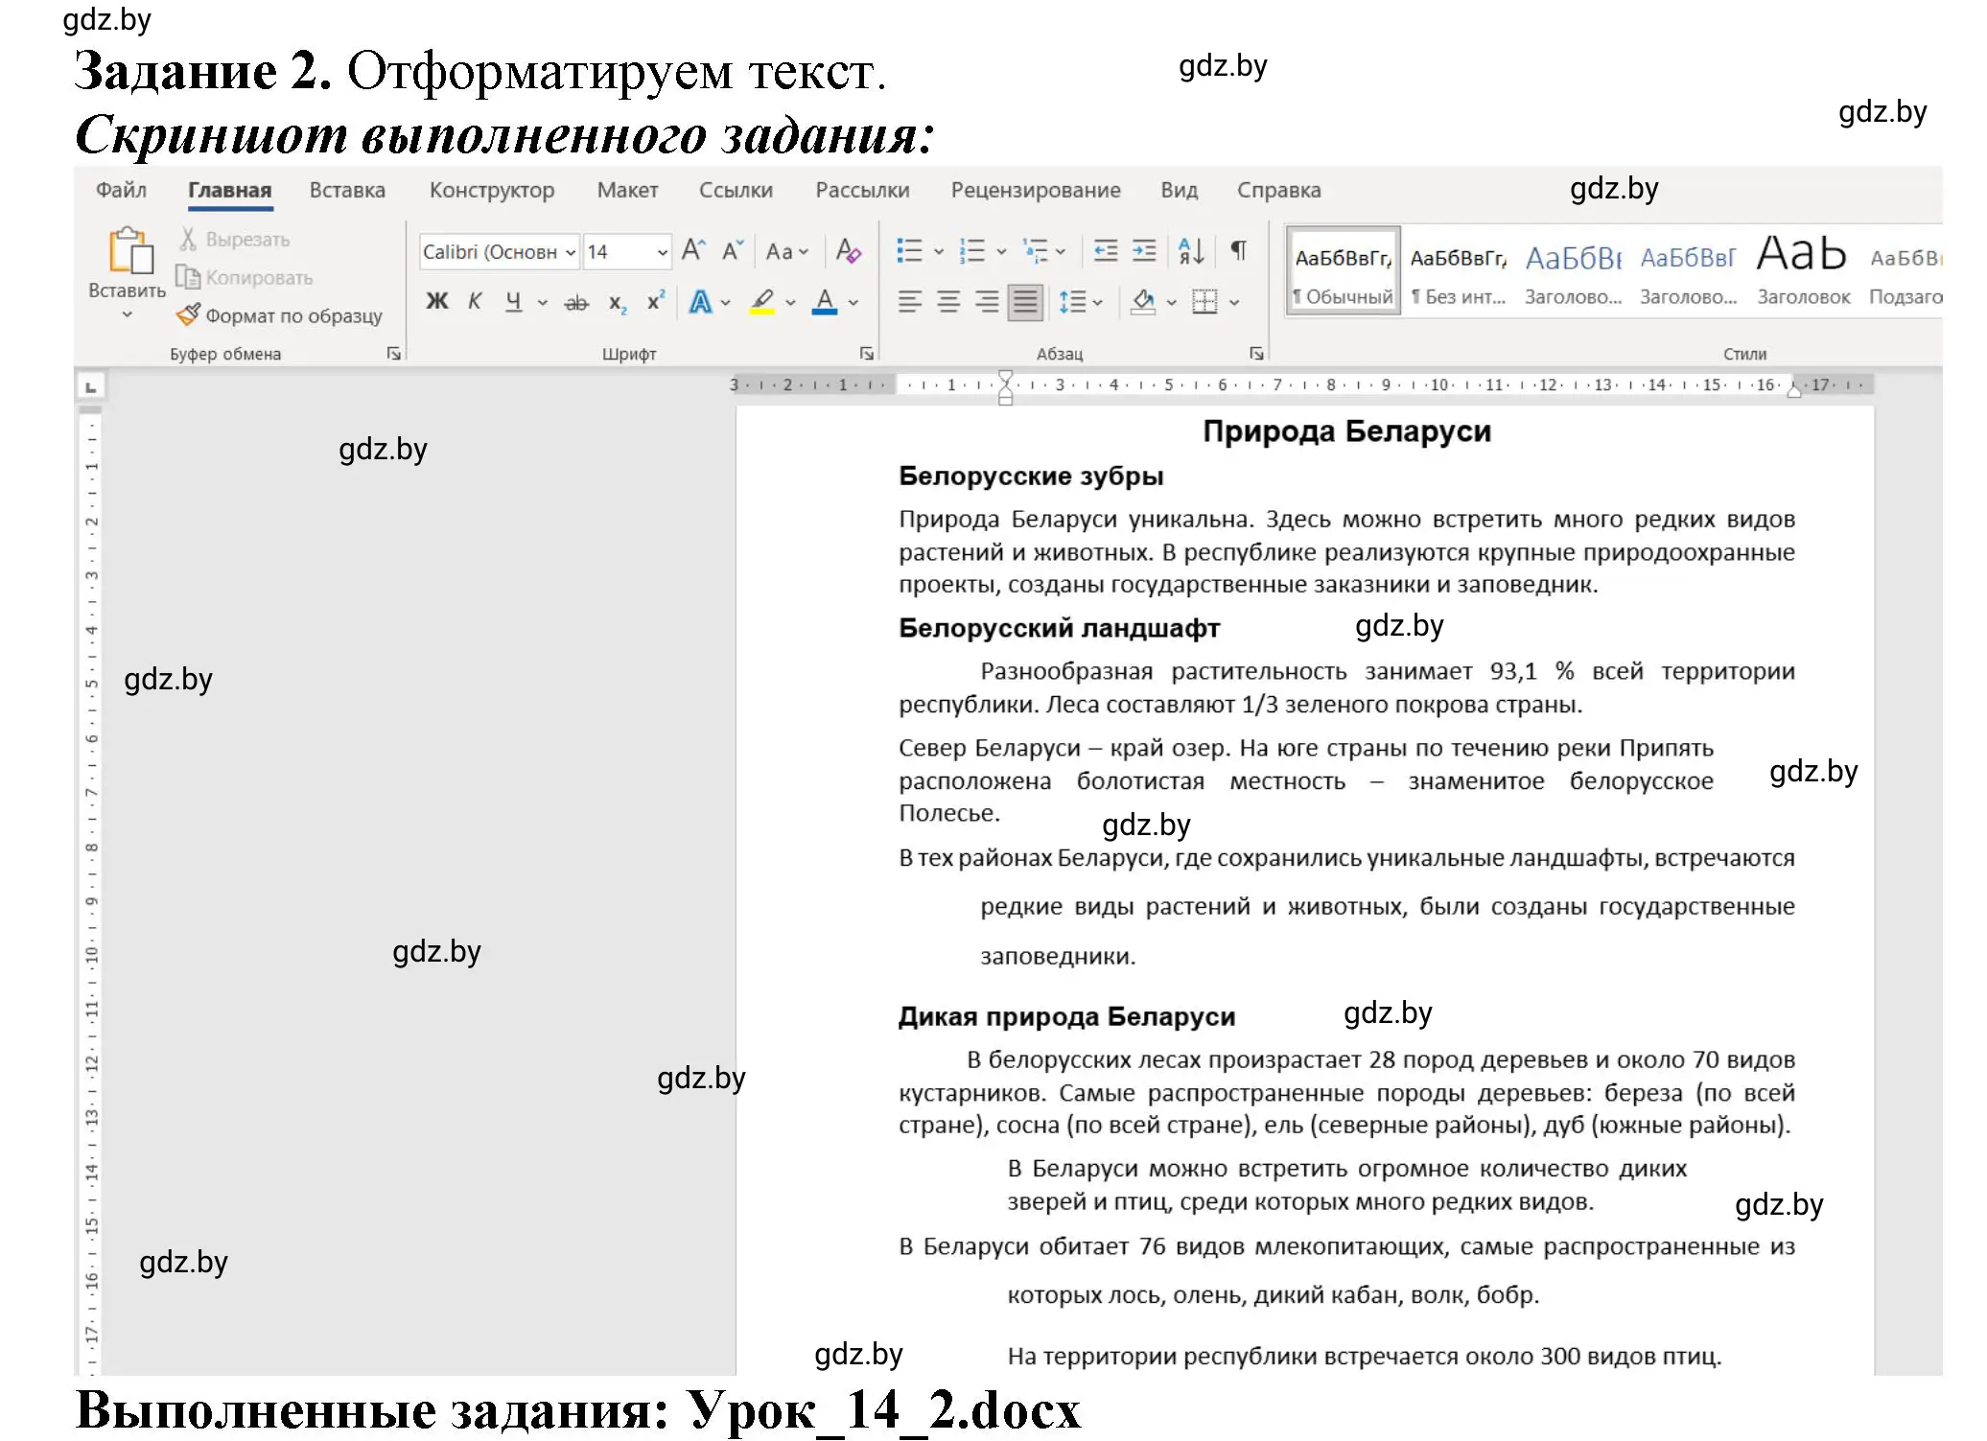Viewport: 1987px width, 1441px height.
Task: Switch to Конструктор tab
Action: pyautogui.click(x=492, y=190)
